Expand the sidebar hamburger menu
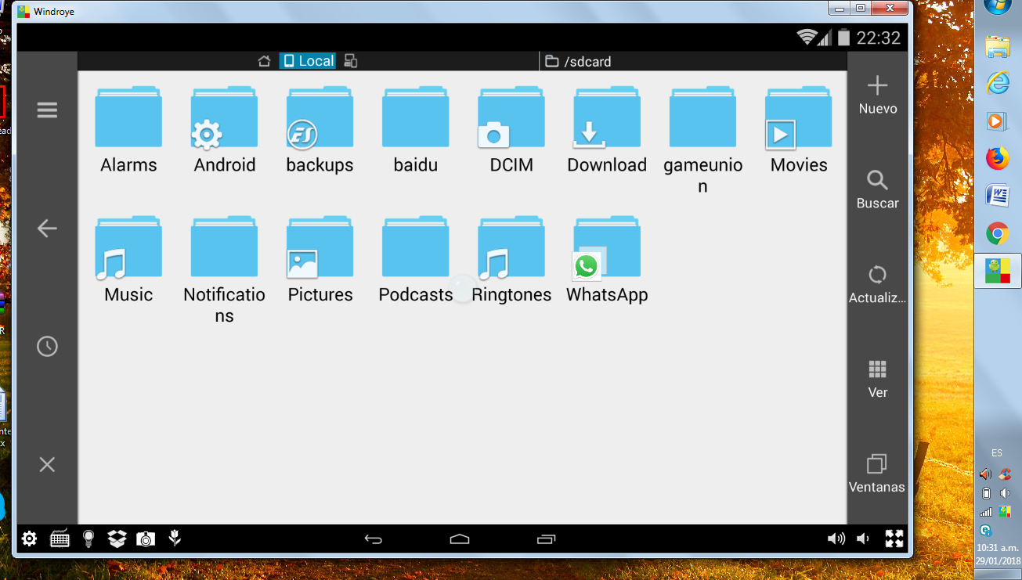The image size is (1022, 580). [x=46, y=110]
